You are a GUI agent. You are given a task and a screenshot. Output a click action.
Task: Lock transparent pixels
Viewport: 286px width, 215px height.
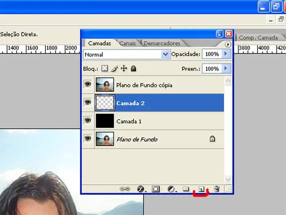coord(105,69)
